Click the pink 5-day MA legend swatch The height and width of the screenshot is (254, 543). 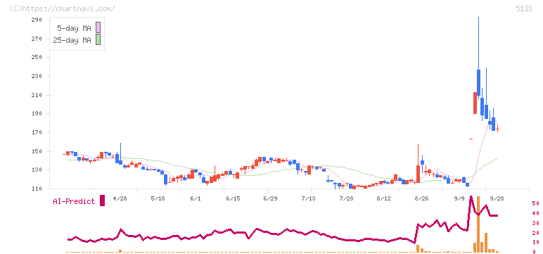click(x=98, y=27)
